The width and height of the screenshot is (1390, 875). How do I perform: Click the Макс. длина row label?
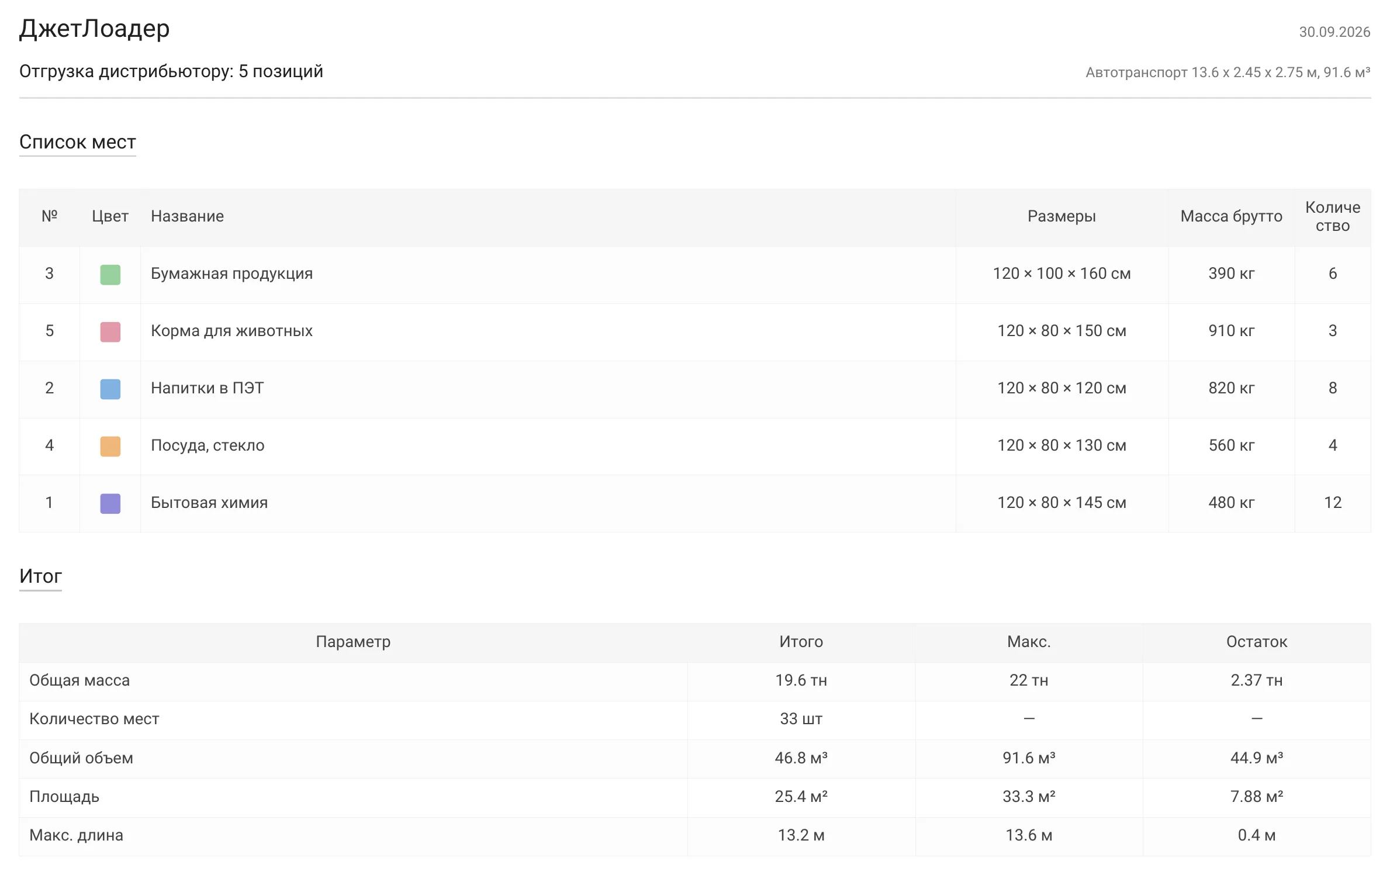(76, 835)
